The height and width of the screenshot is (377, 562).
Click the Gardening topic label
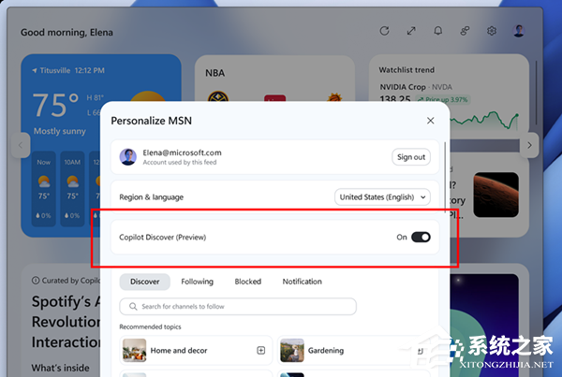click(x=326, y=351)
